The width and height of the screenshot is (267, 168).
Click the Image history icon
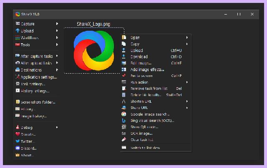(18, 116)
